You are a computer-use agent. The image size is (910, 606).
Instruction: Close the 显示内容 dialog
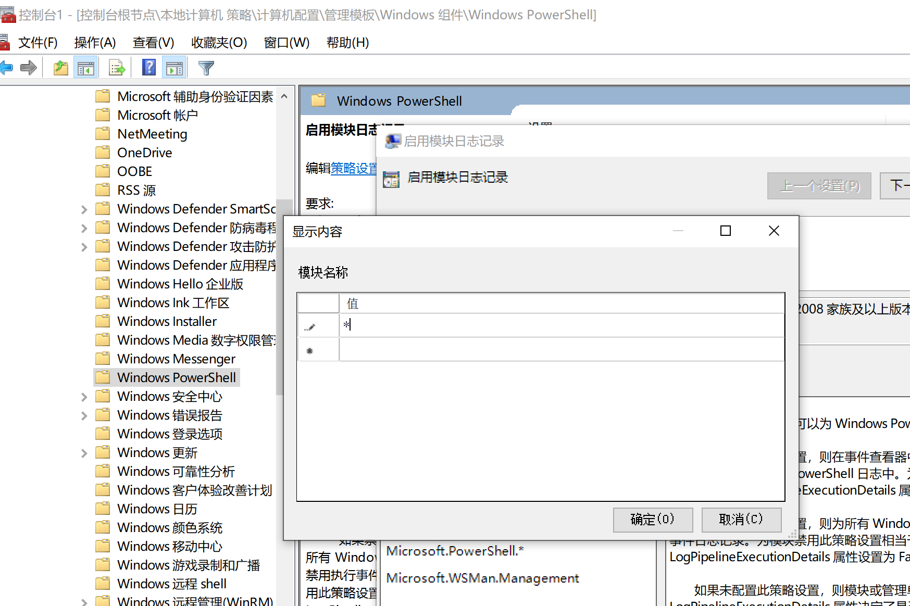coord(774,231)
